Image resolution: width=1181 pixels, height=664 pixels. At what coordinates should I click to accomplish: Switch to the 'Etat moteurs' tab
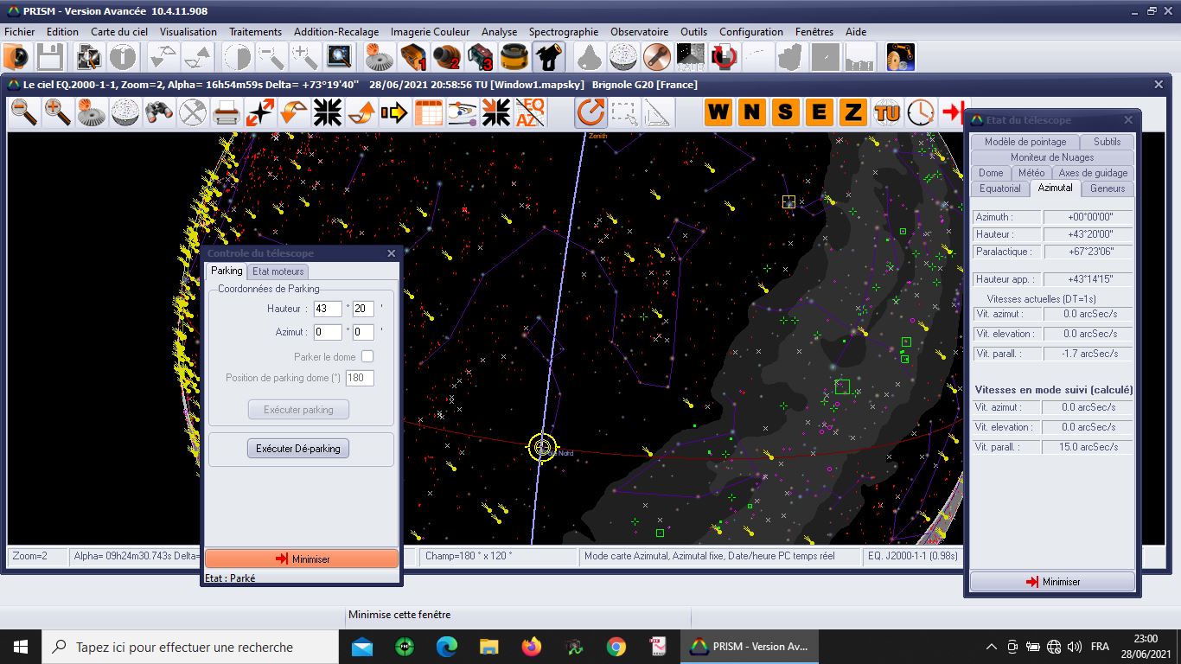[x=278, y=271]
